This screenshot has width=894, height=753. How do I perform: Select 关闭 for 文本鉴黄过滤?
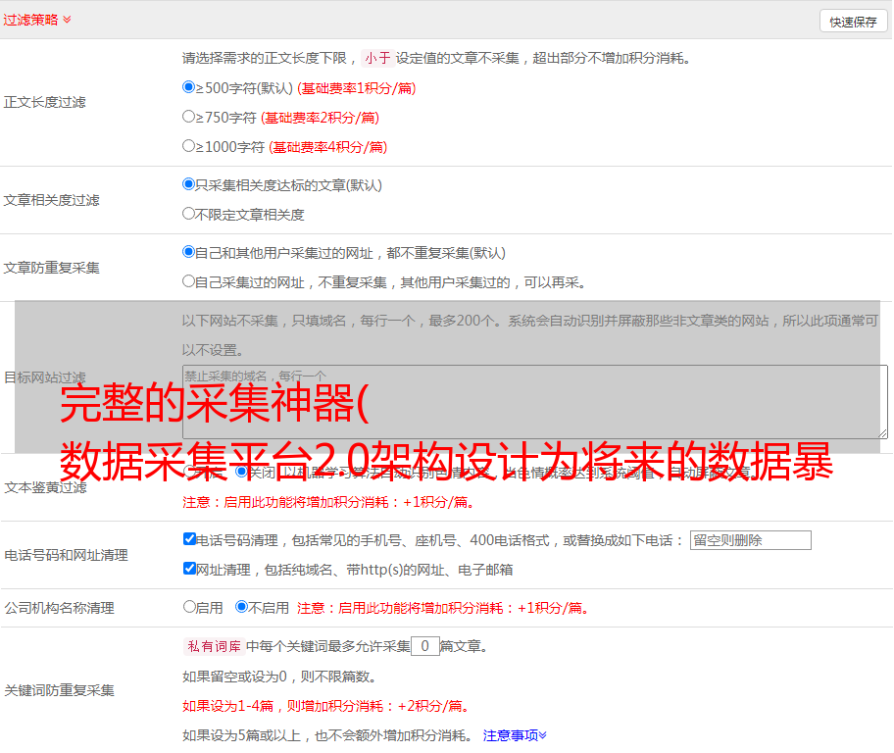pos(242,472)
